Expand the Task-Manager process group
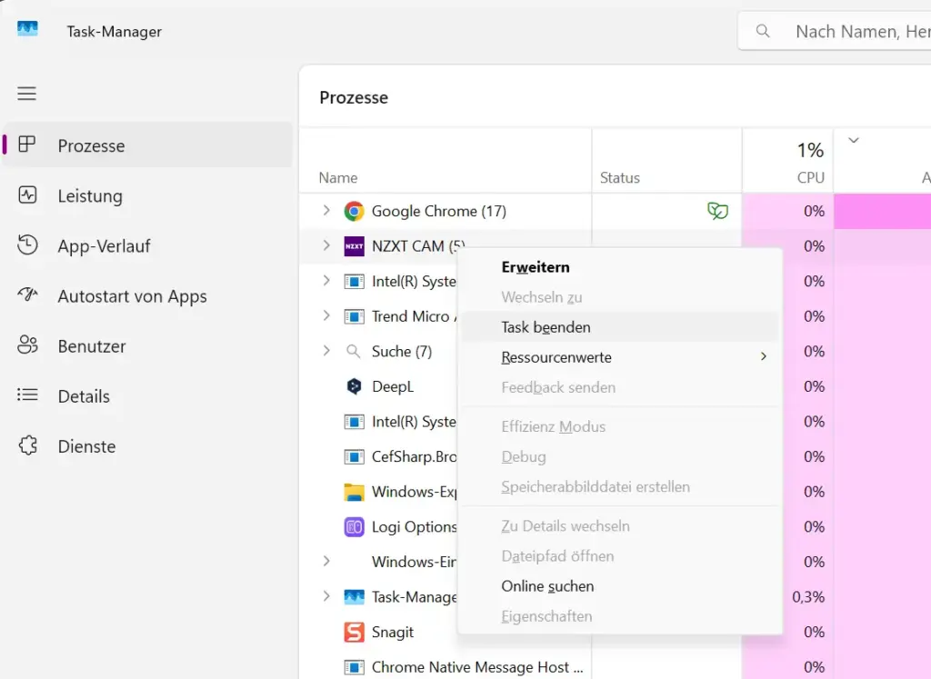 [326, 596]
